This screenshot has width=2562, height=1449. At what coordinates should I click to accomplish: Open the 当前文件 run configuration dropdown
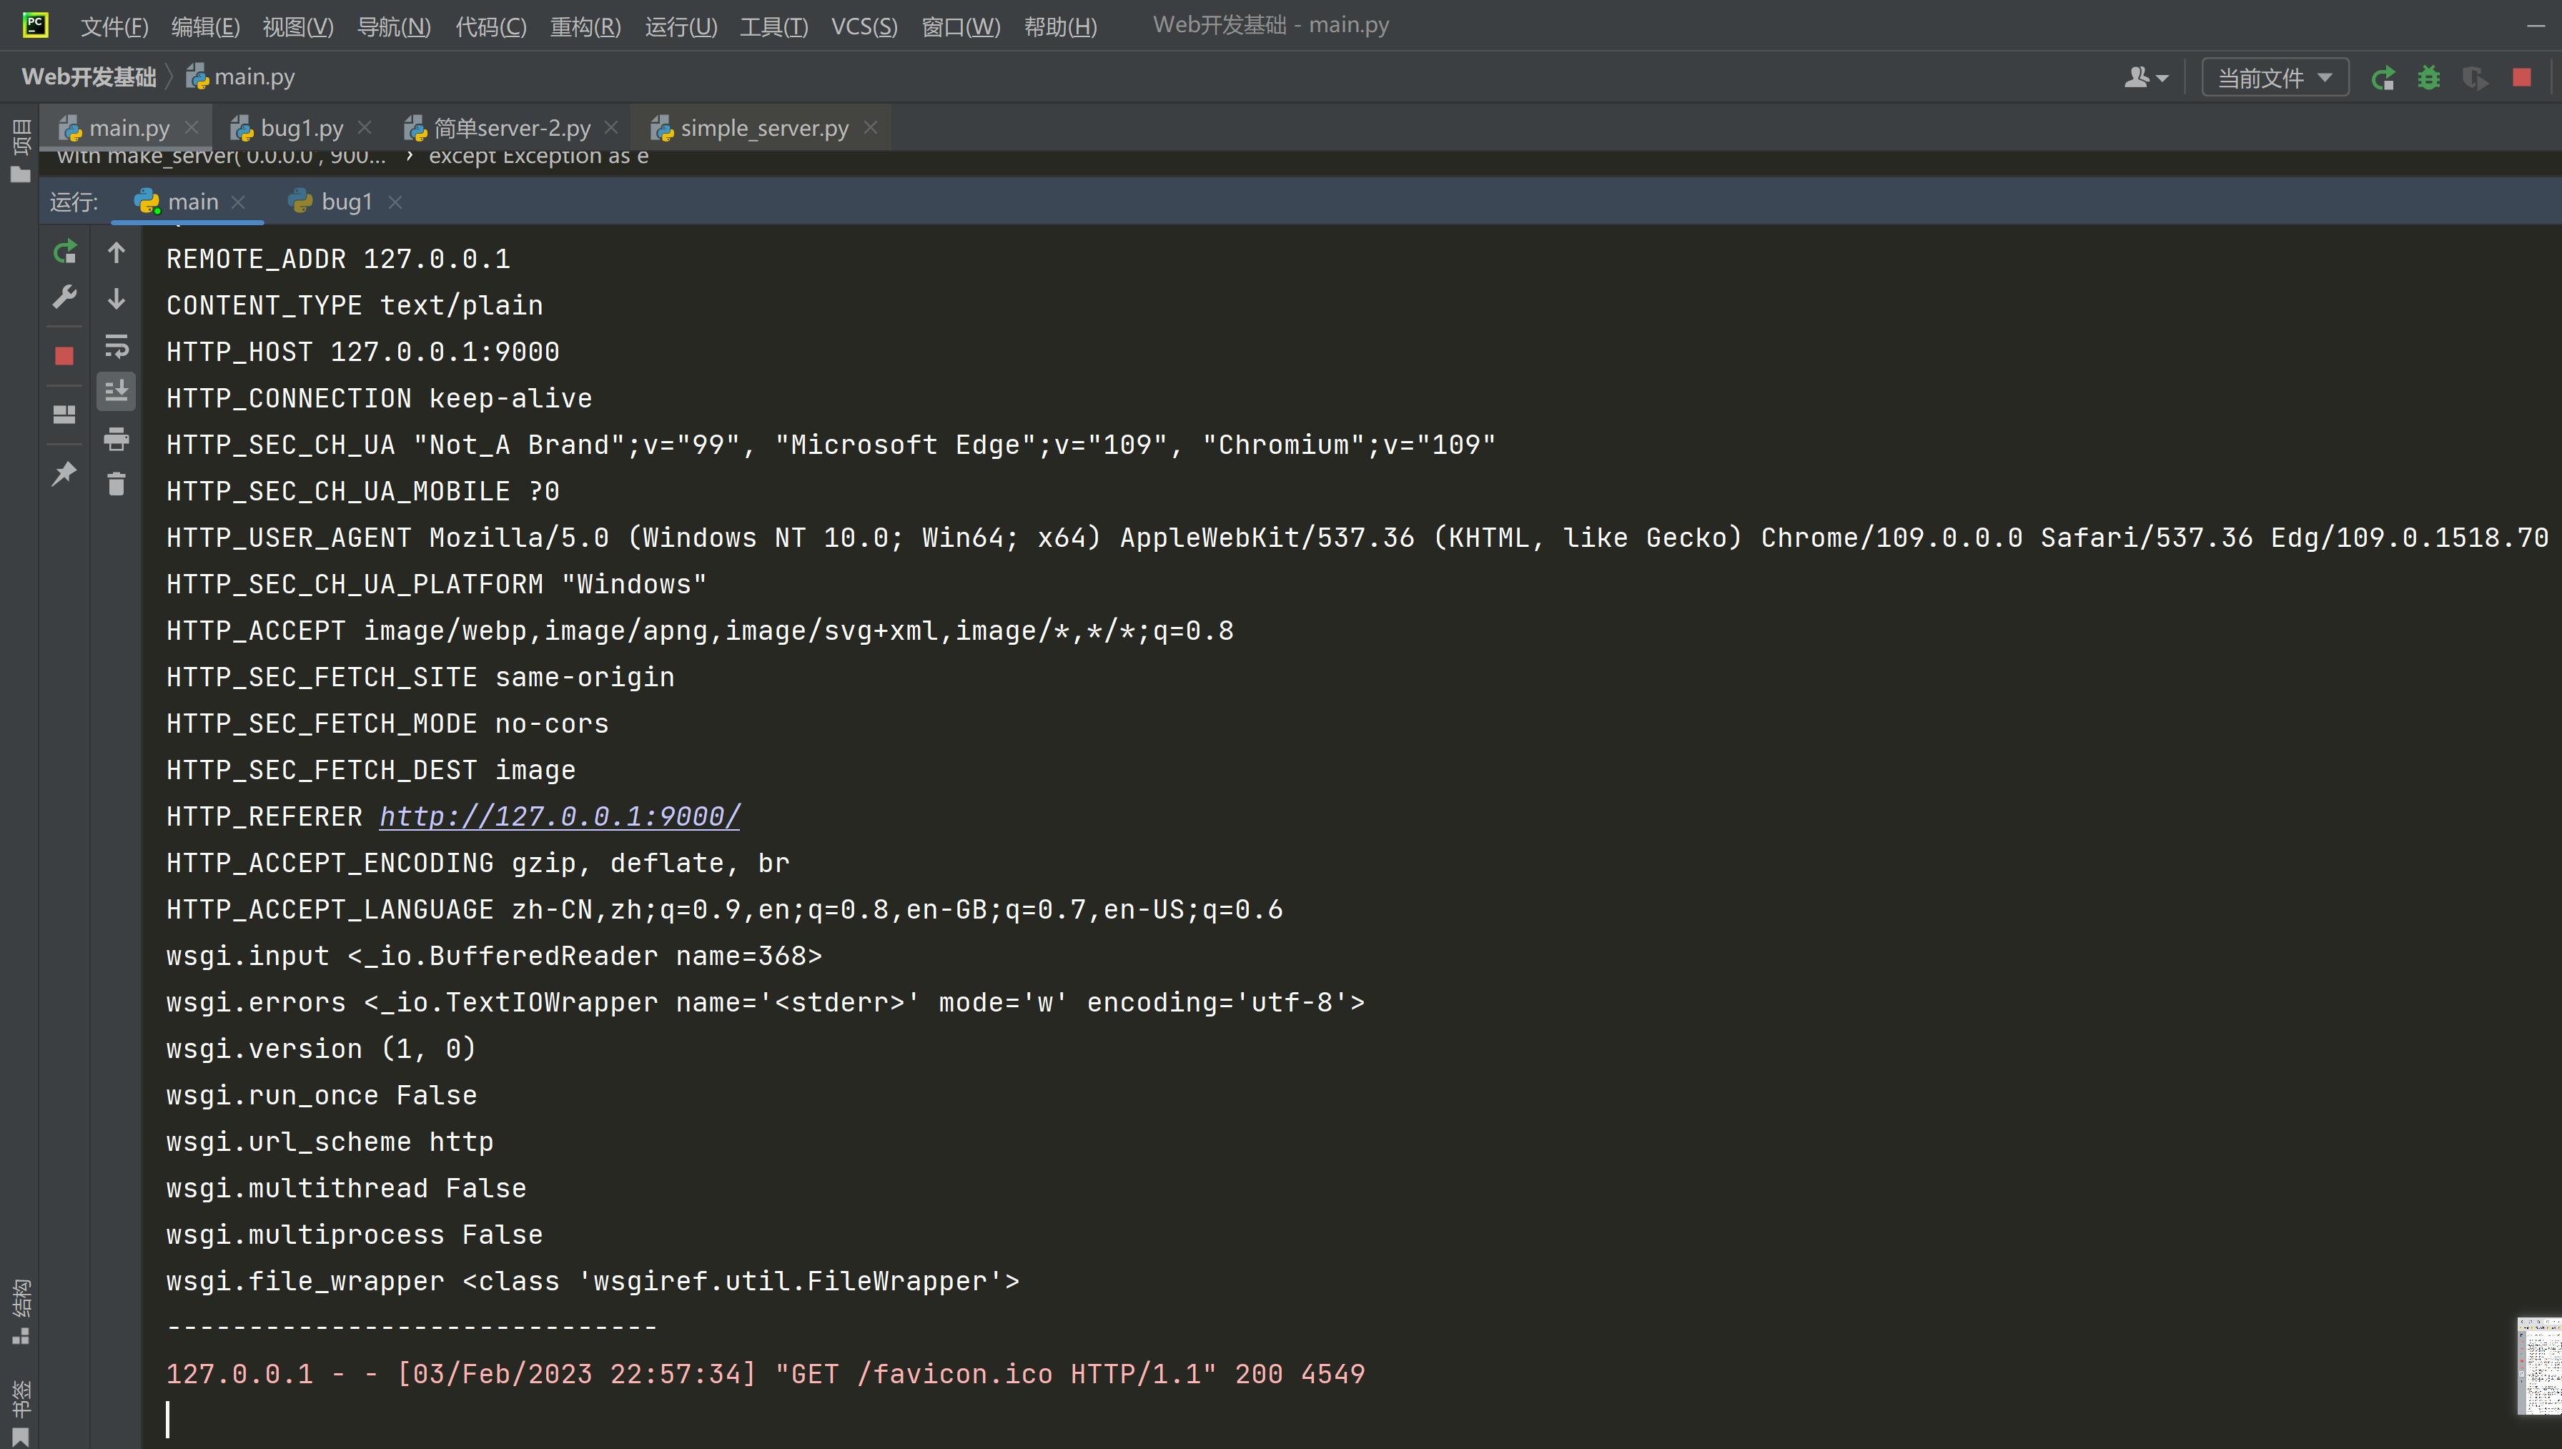coord(2275,78)
